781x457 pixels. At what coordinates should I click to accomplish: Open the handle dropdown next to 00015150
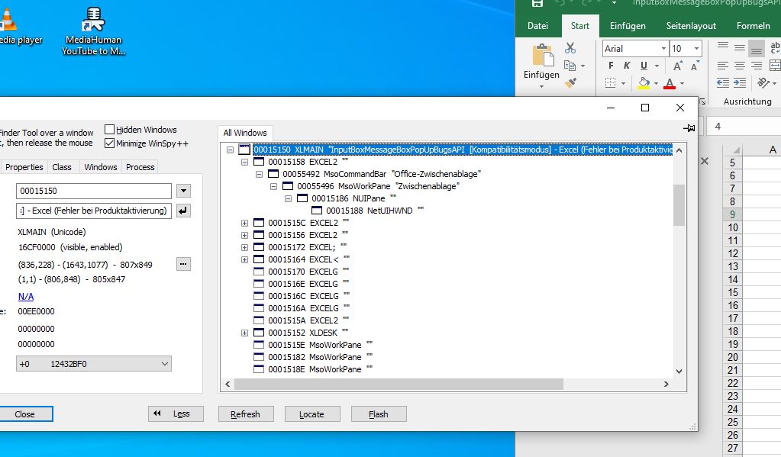(183, 191)
